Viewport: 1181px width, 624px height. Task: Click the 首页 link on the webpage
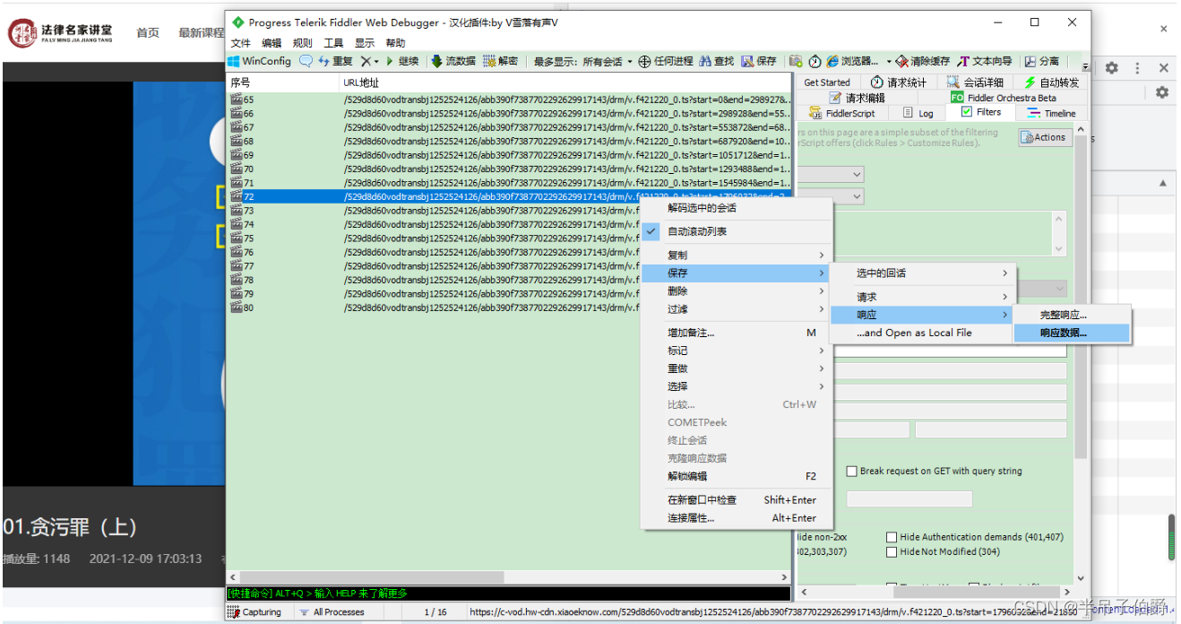pos(148,32)
